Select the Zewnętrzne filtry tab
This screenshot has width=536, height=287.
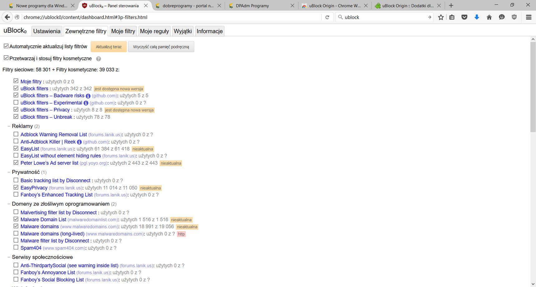pos(86,31)
